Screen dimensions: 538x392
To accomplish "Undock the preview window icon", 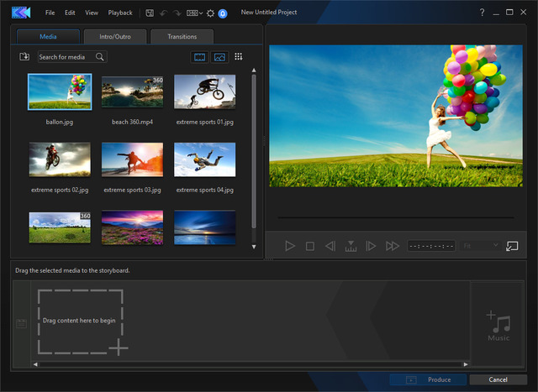I will (x=512, y=246).
